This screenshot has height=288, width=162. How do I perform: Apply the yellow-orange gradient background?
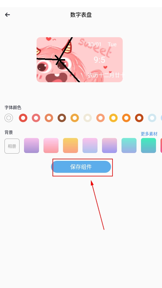[70, 145]
